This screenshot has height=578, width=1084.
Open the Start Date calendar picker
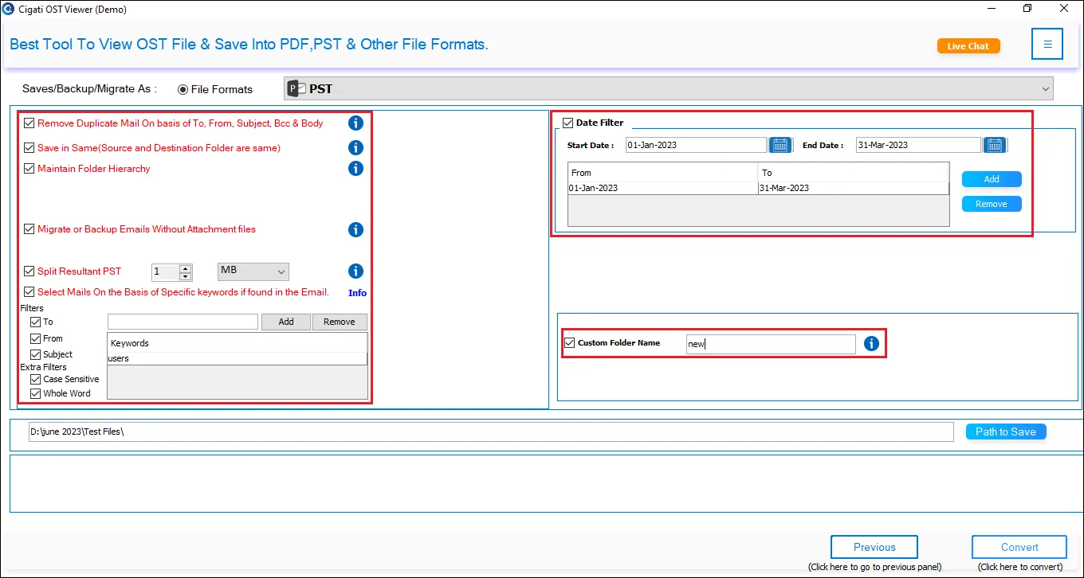click(780, 145)
